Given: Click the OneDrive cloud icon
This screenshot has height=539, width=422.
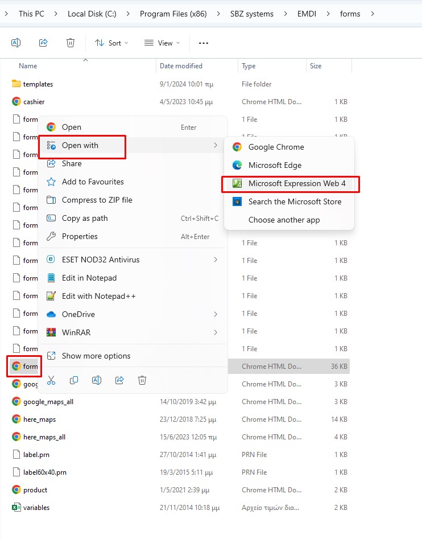Looking at the screenshot, I should tap(51, 314).
